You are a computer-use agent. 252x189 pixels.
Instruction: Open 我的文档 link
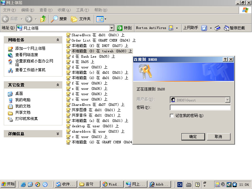[x=23, y=106]
